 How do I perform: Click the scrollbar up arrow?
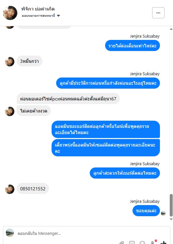click(171, 29)
